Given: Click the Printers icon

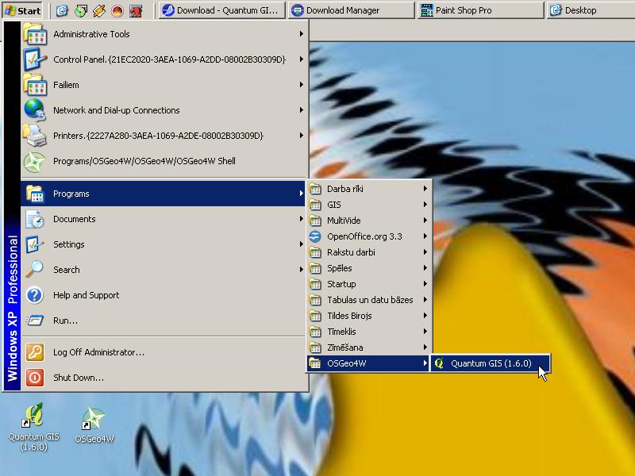Looking at the screenshot, I should pos(35,136).
